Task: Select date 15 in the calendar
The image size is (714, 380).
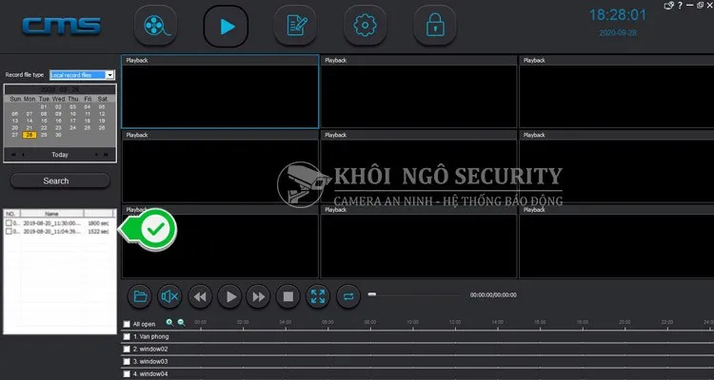Action: 44,121
